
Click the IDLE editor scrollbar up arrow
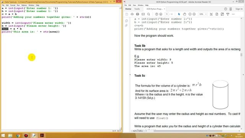[121, 8]
